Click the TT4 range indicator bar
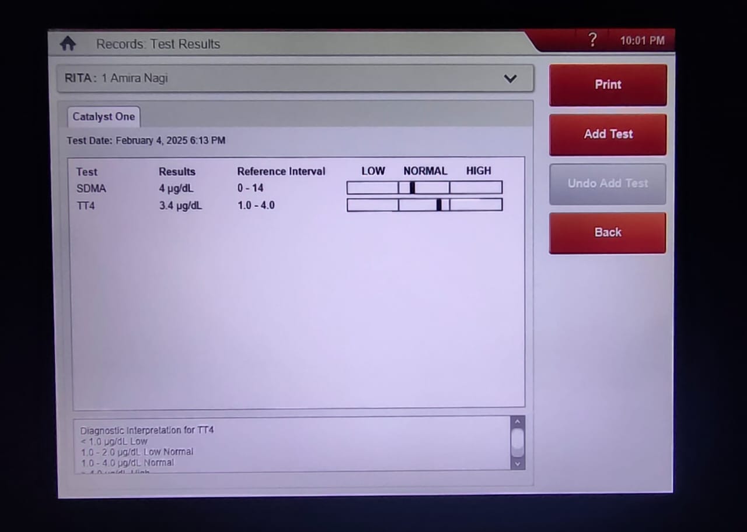The width and height of the screenshot is (747, 532). (424, 205)
